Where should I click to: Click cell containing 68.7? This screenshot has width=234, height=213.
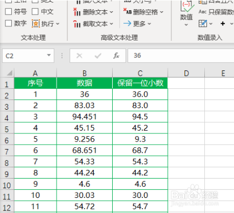[140, 150]
